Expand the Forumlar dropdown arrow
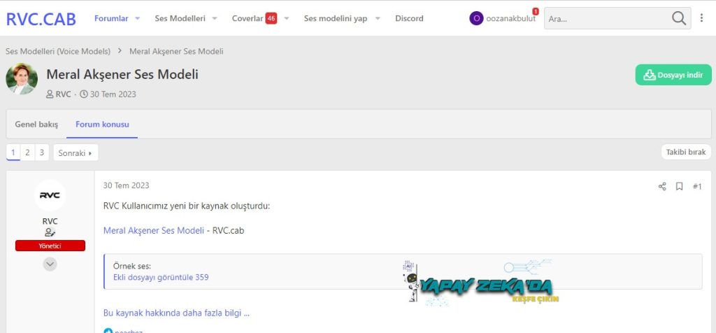 pyautogui.click(x=138, y=18)
